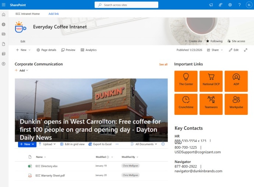
Task: Click Everyday Coffee Intranet site title
Action: tap(60, 27)
